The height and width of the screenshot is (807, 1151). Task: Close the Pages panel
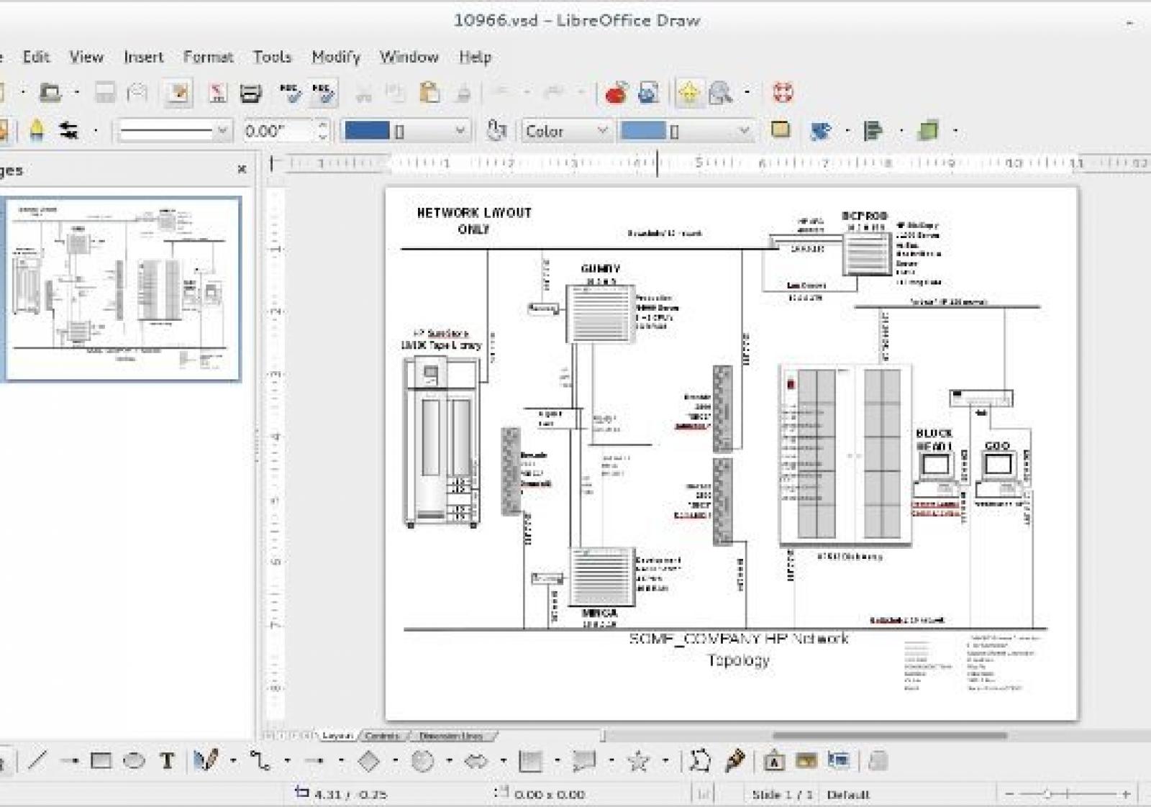click(x=242, y=170)
